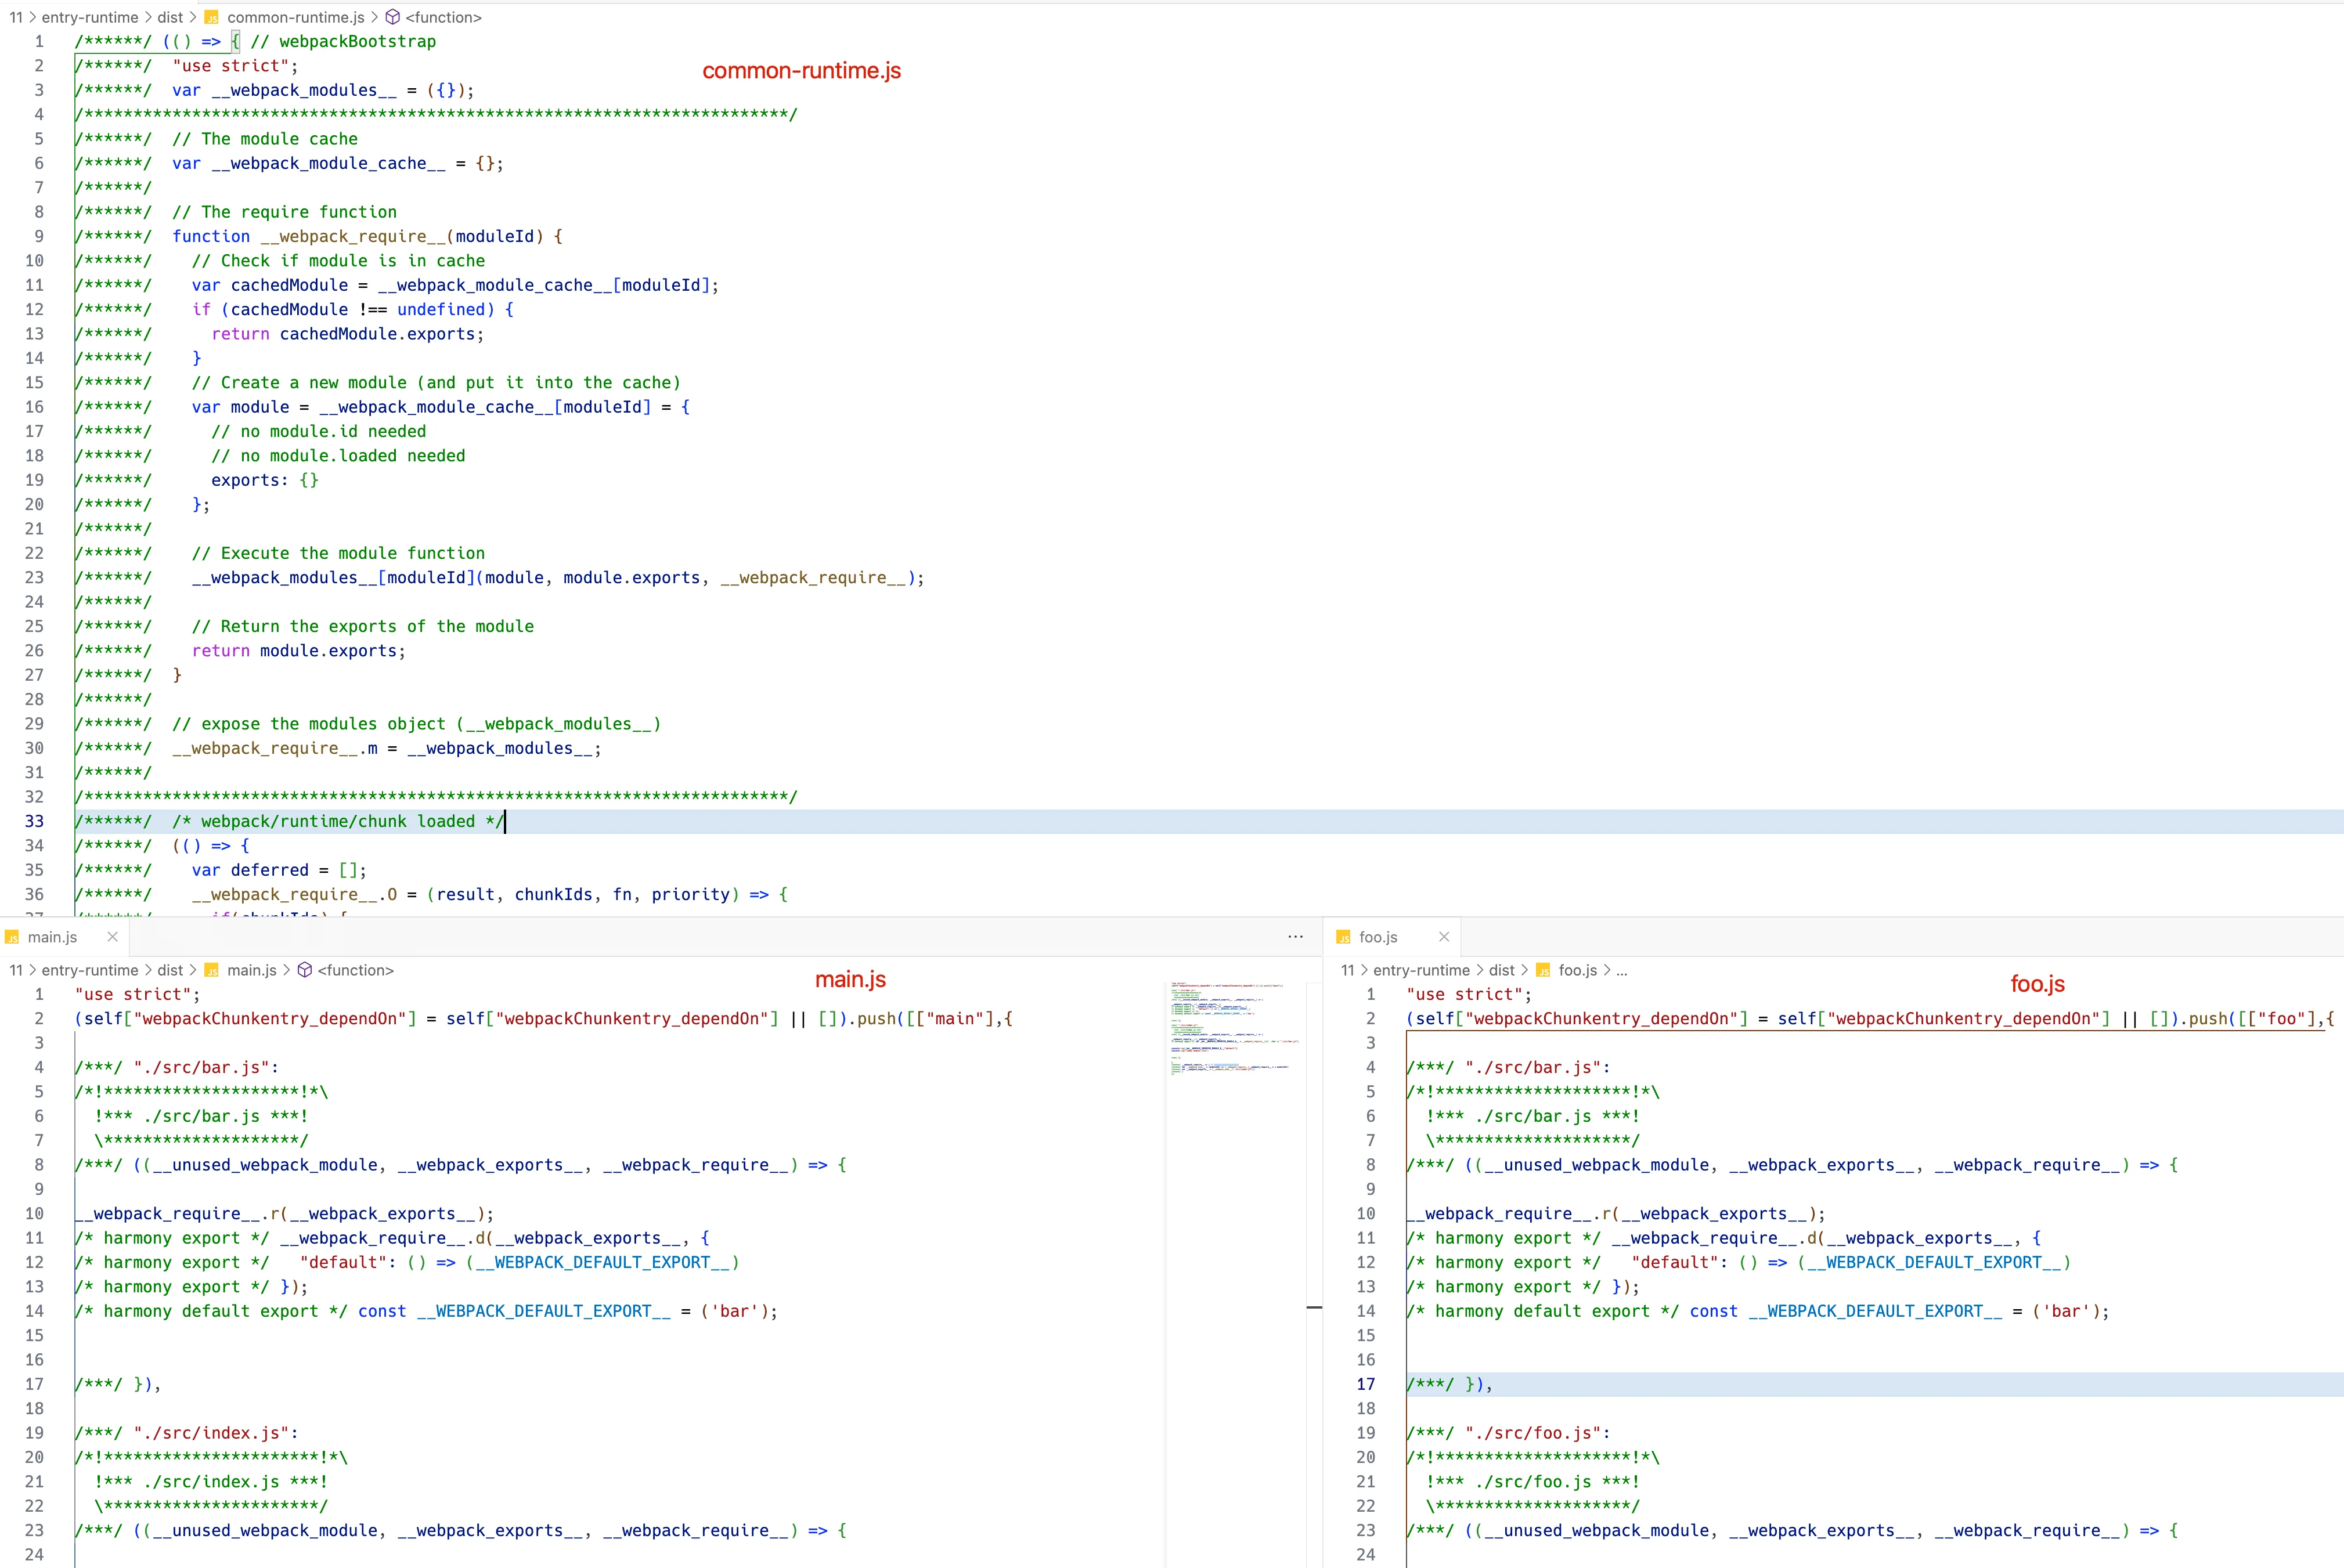2344x1568 pixels.
Task: Open <function> breadcrumb in main.js pane
Action: [x=355, y=970]
